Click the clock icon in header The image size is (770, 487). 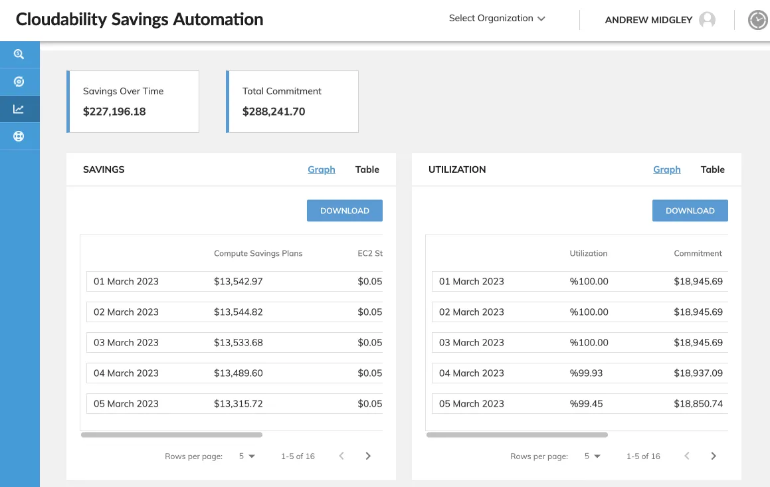tap(758, 20)
